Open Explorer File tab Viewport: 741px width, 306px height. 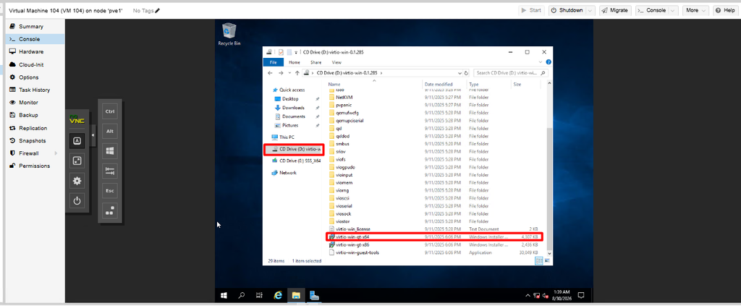[273, 62]
